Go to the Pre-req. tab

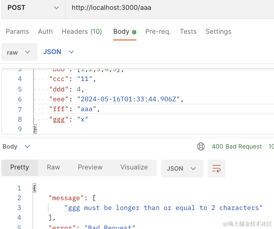point(158,32)
